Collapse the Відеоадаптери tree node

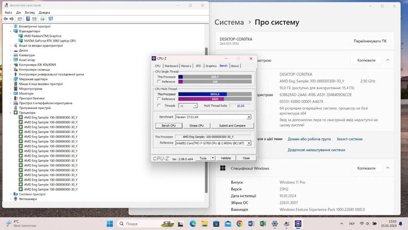[11, 31]
